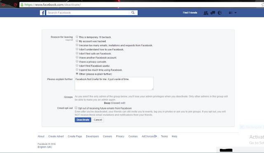264x153 pixels.
Task: Click edit link next to Baap group
Action: point(123,103)
